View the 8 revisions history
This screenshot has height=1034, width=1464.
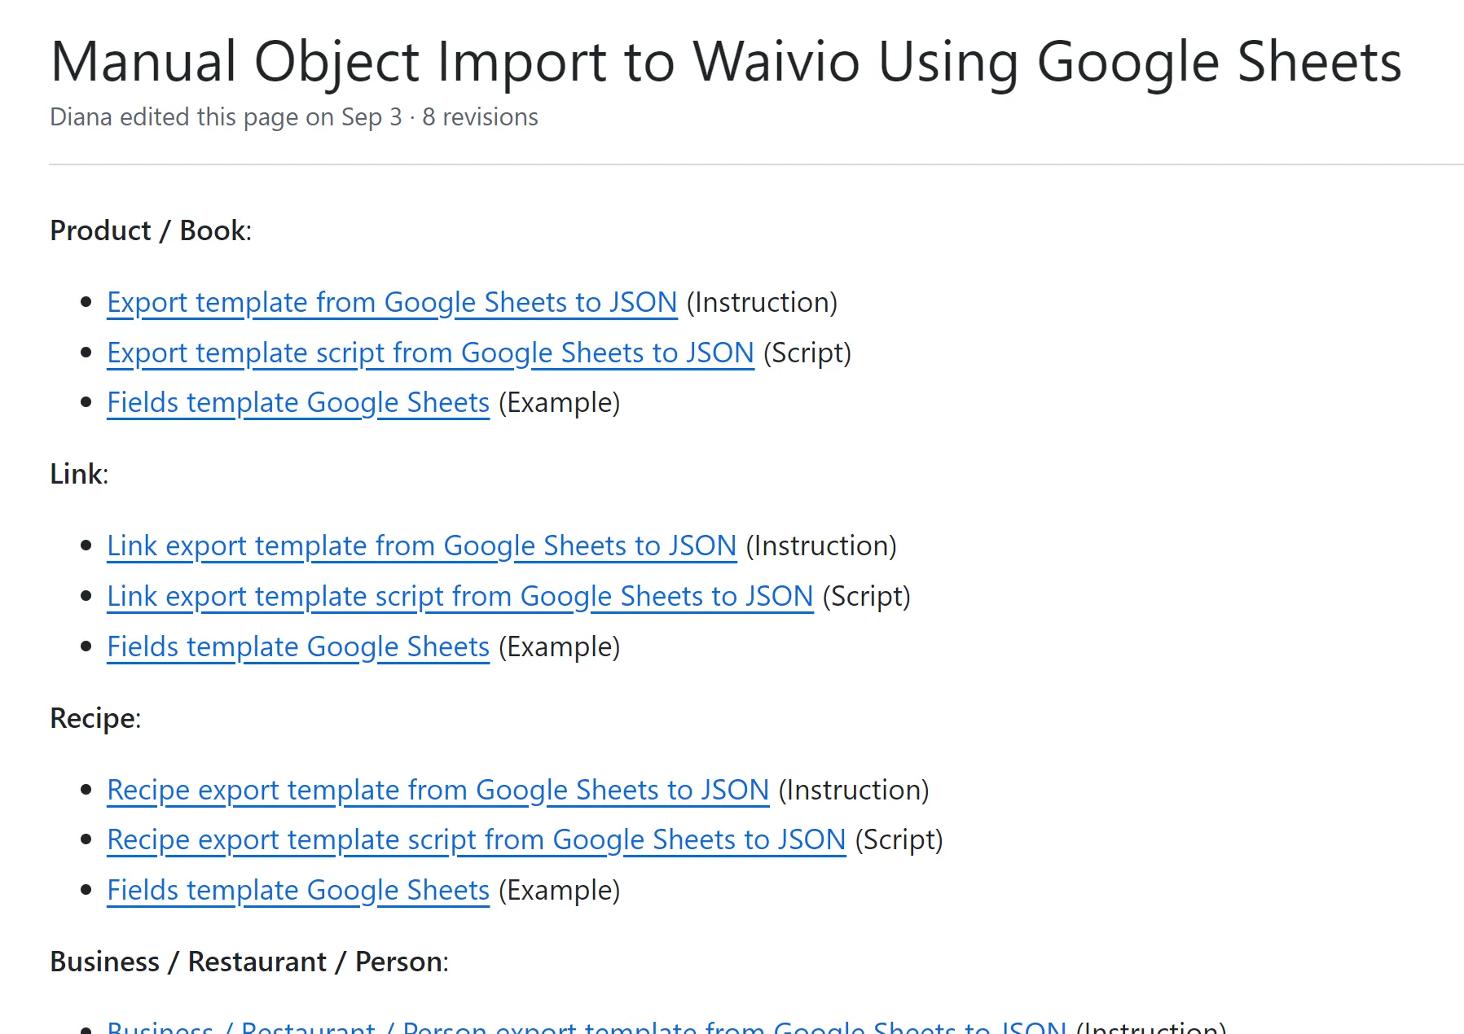tap(480, 117)
